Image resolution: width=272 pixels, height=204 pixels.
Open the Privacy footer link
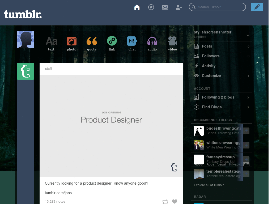pos(234,164)
